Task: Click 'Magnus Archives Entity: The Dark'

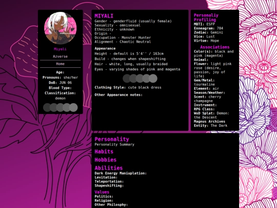Action: (211, 124)
